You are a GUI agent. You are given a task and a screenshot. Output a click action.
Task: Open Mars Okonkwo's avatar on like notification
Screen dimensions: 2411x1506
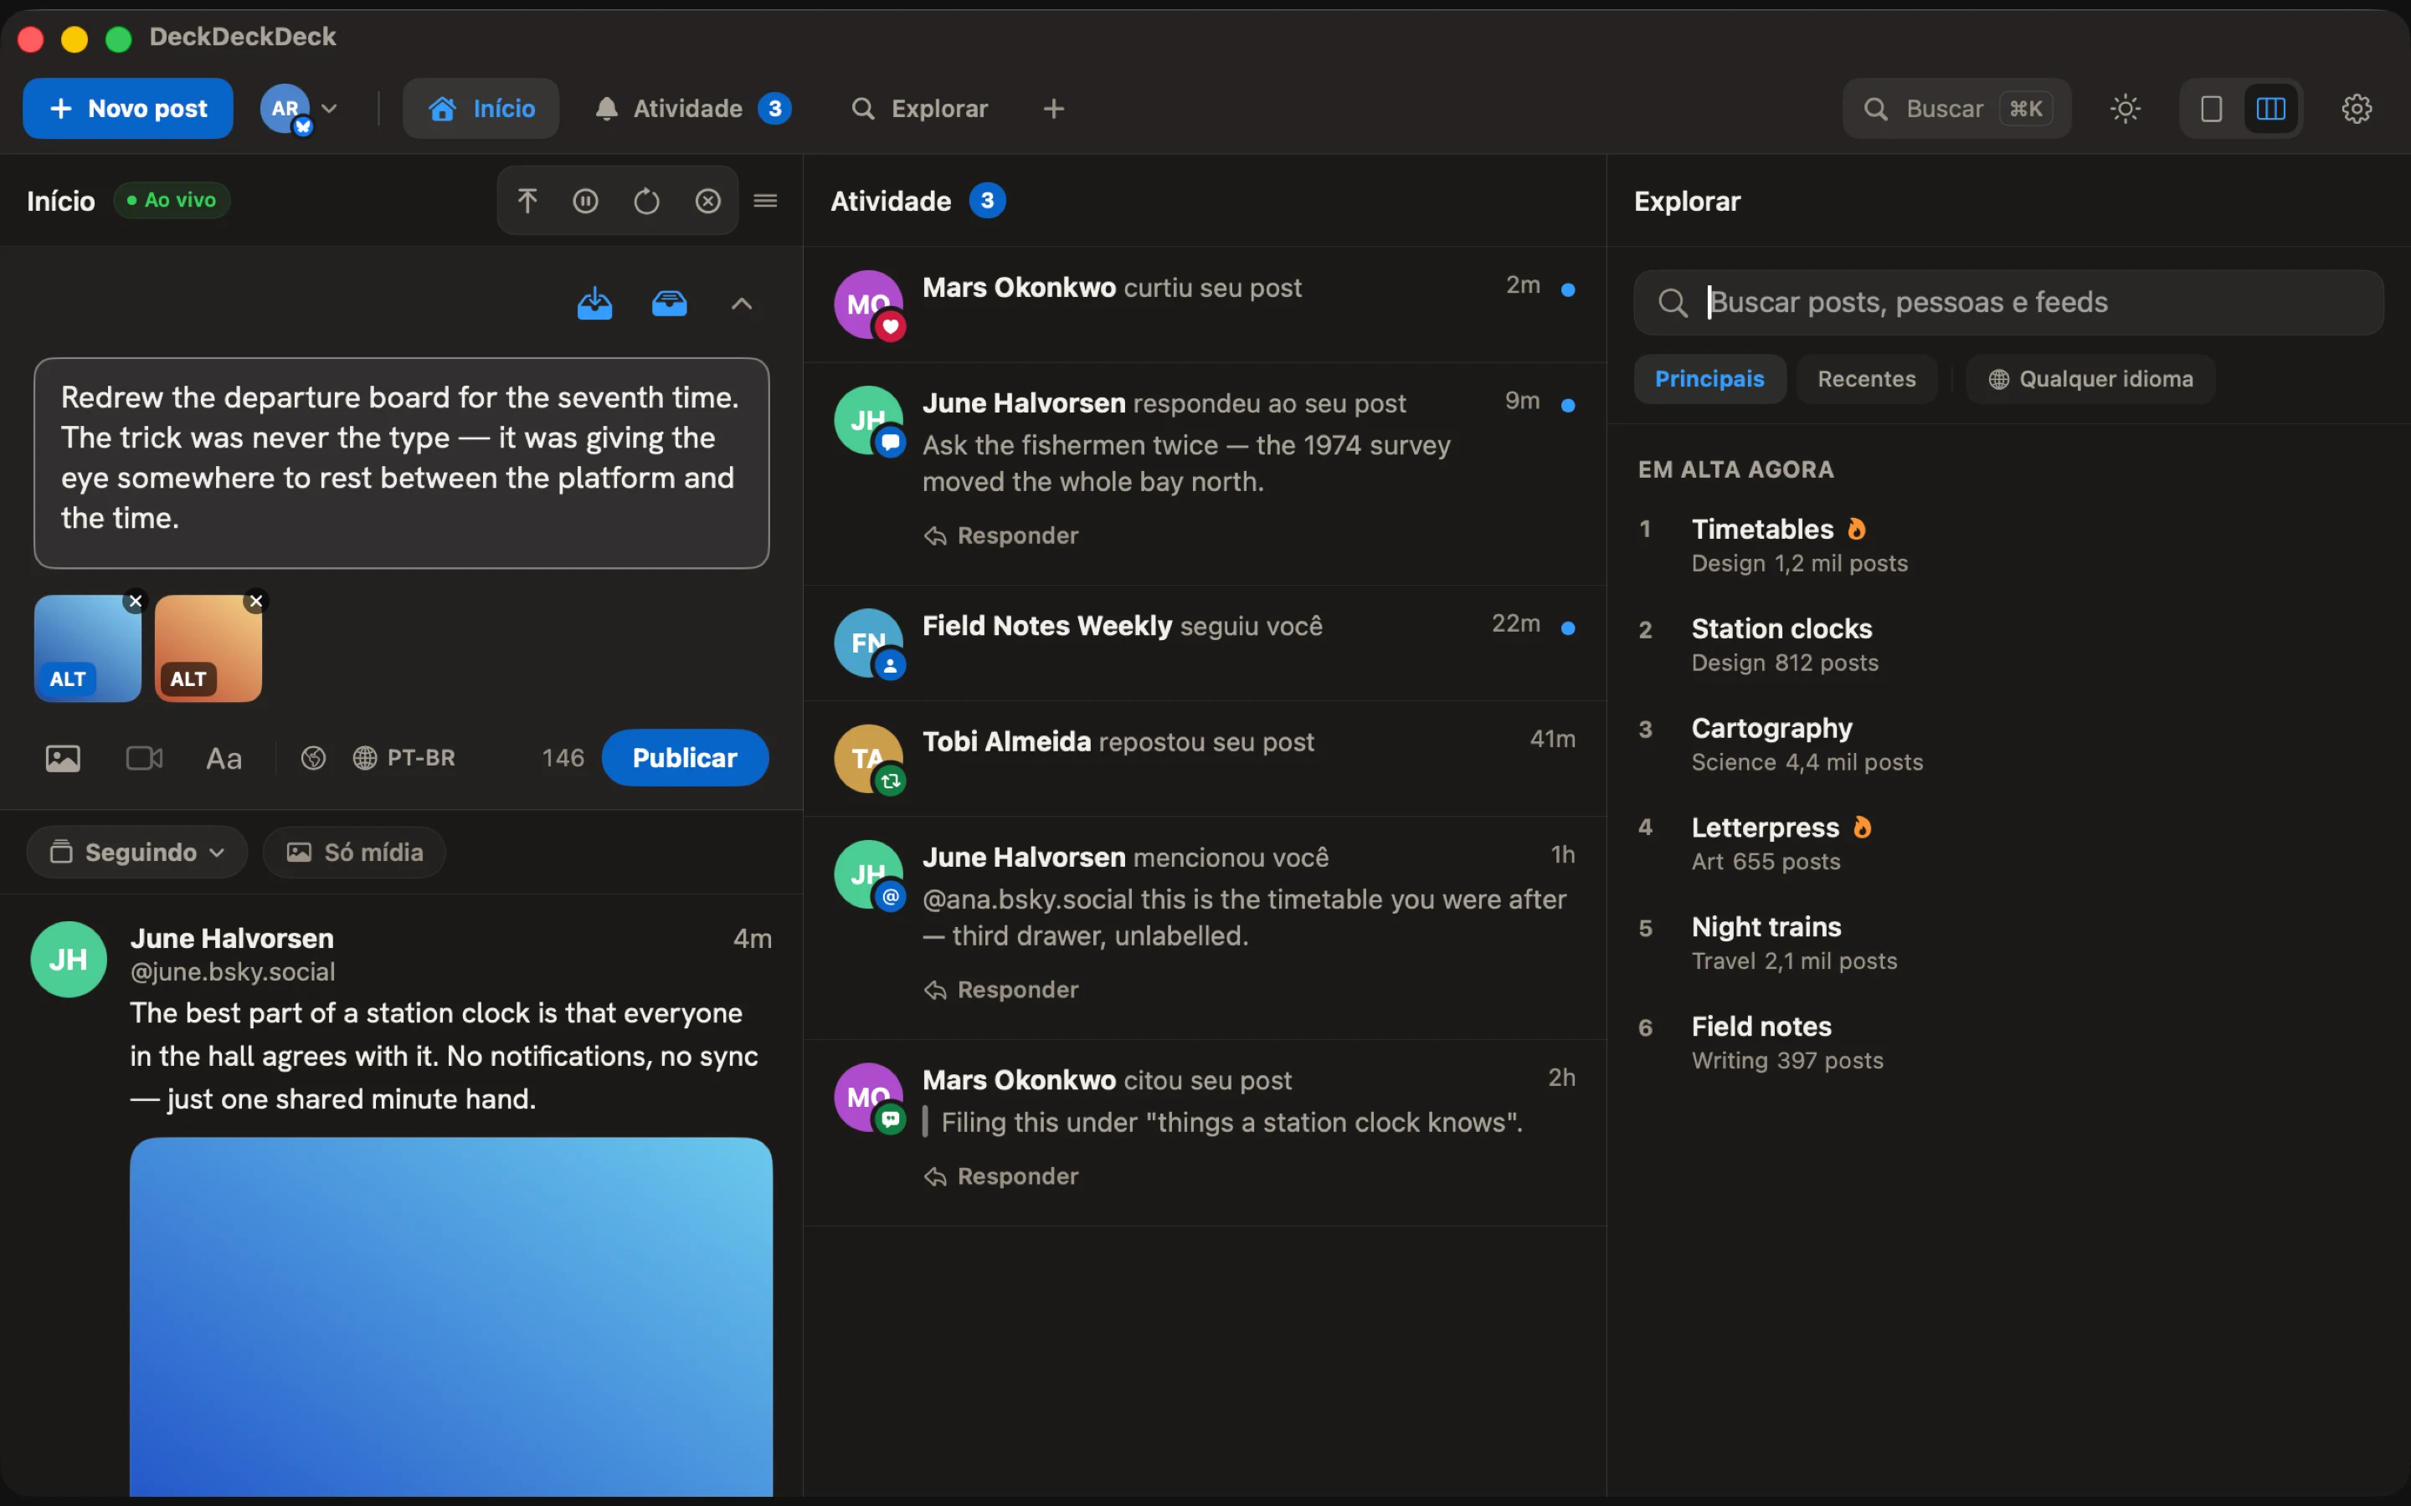coord(868,305)
